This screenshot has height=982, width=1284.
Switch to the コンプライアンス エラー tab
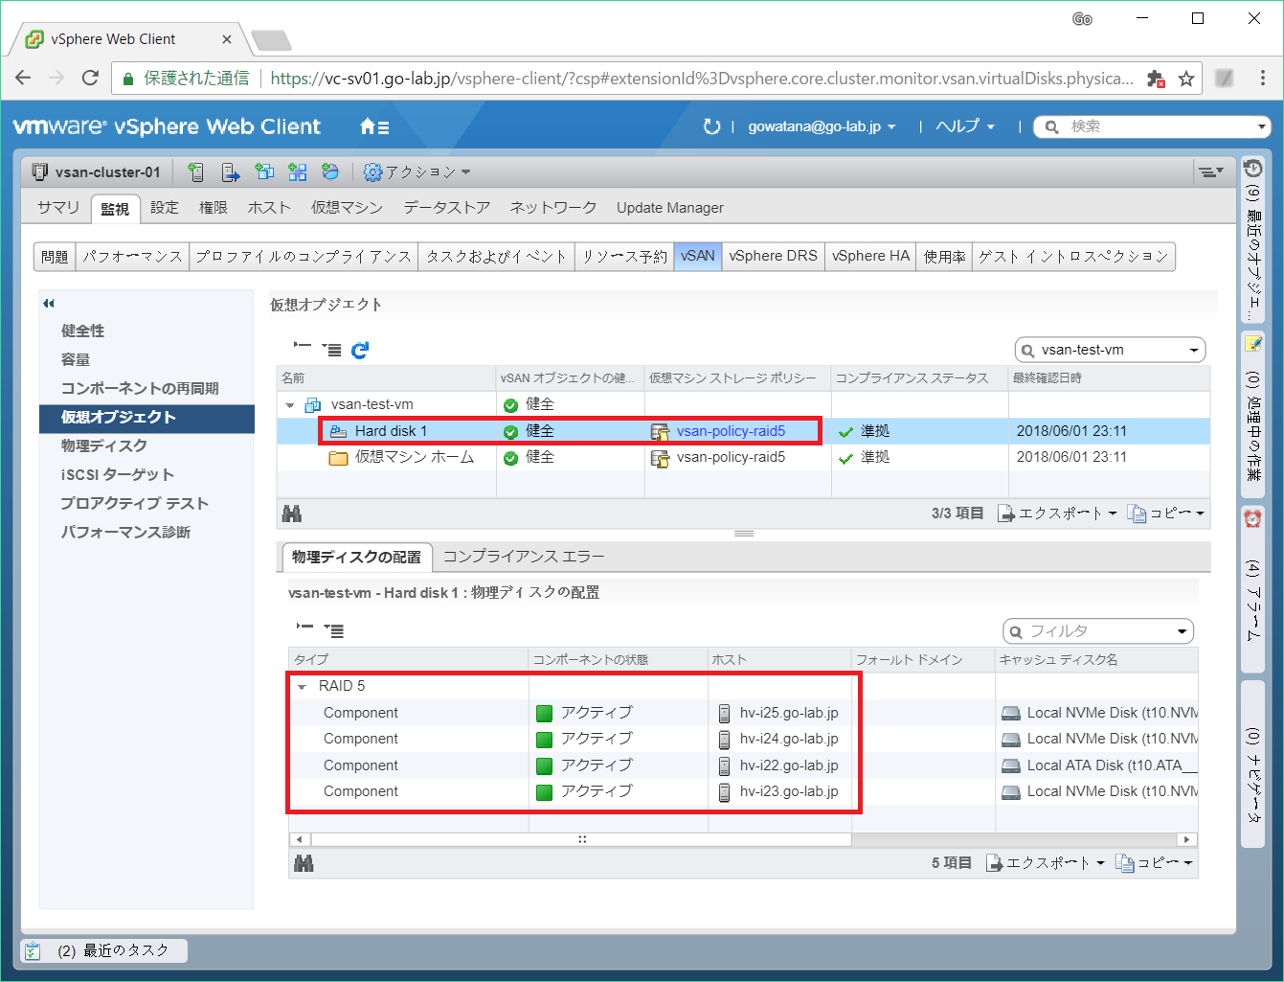click(524, 557)
